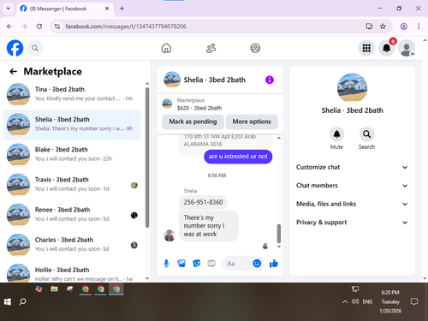Click the conversation list scrollbar
Viewport: 428px width, 321px height.
tap(147, 157)
